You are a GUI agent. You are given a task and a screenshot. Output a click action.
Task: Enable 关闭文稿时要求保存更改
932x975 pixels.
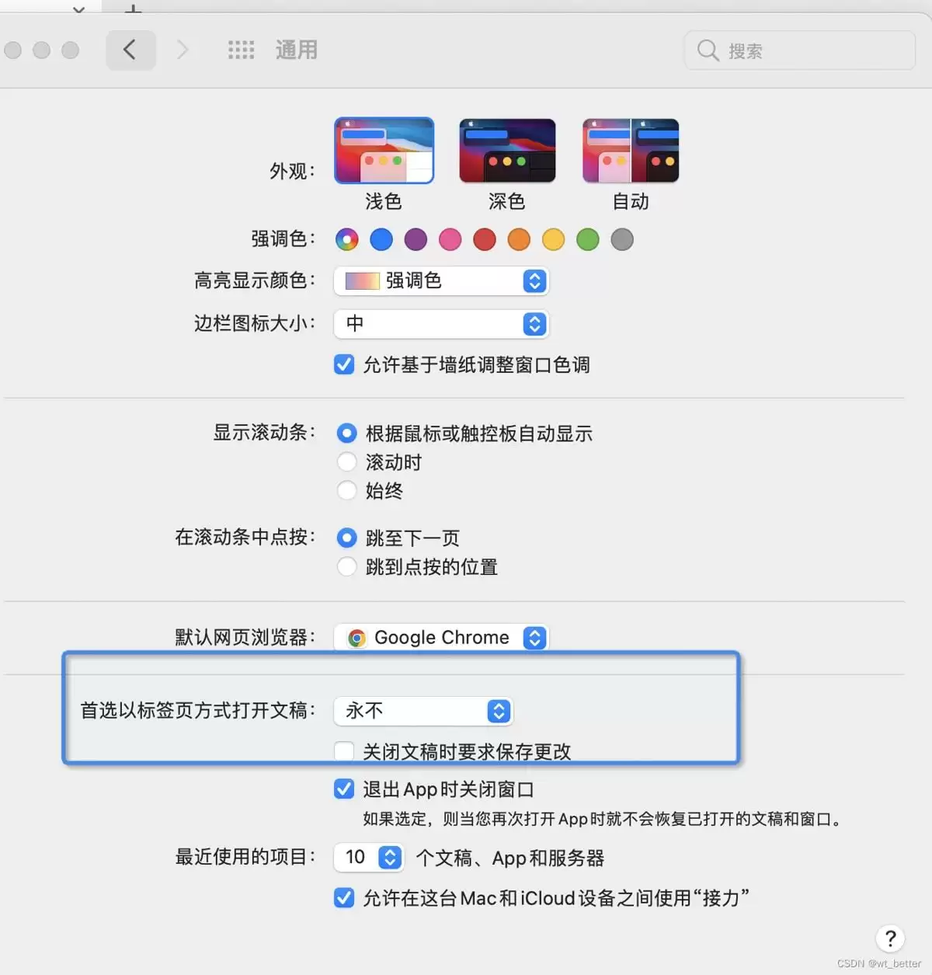pyautogui.click(x=344, y=750)
